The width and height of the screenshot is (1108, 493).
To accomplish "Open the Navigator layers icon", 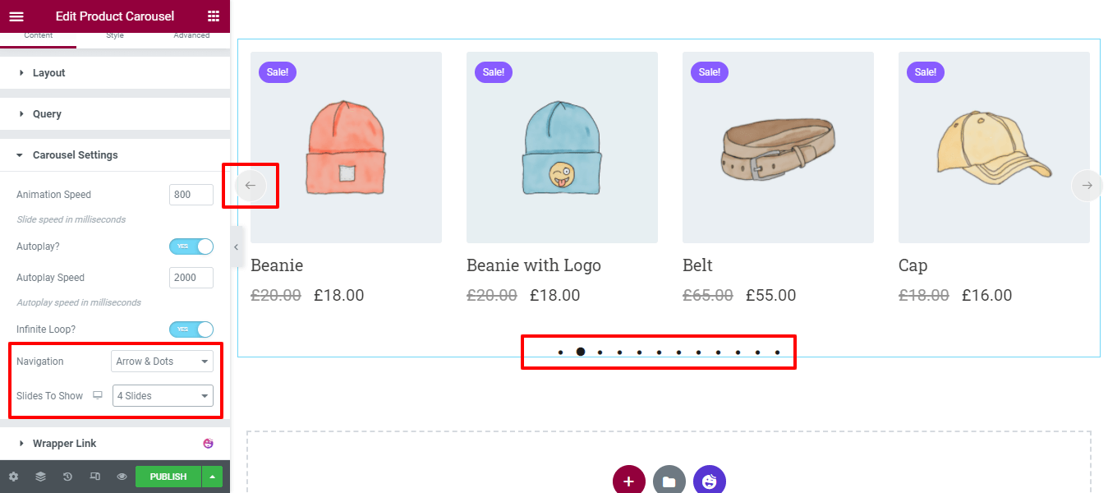I will pyautogui.click(x=40, y=477).
